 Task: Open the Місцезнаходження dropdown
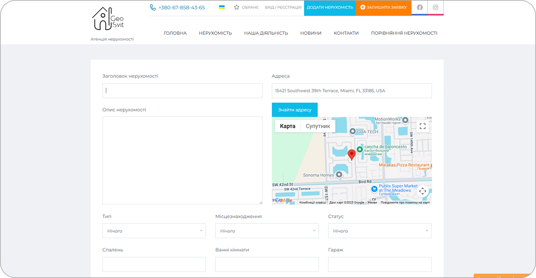click(267, 231)
